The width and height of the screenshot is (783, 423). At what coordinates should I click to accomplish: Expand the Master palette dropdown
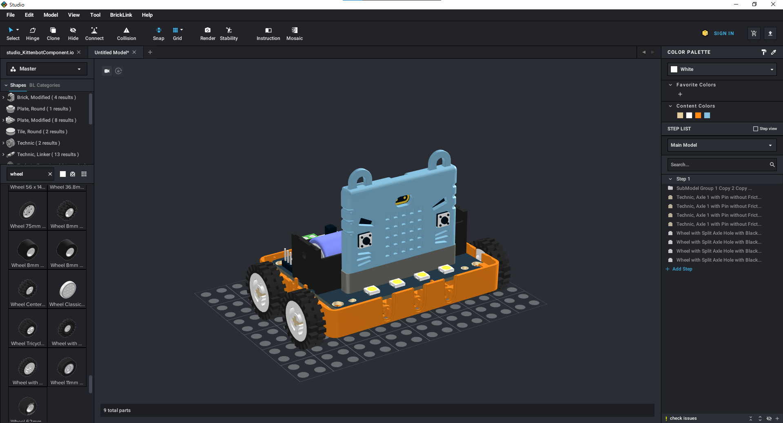pos(47,69)
